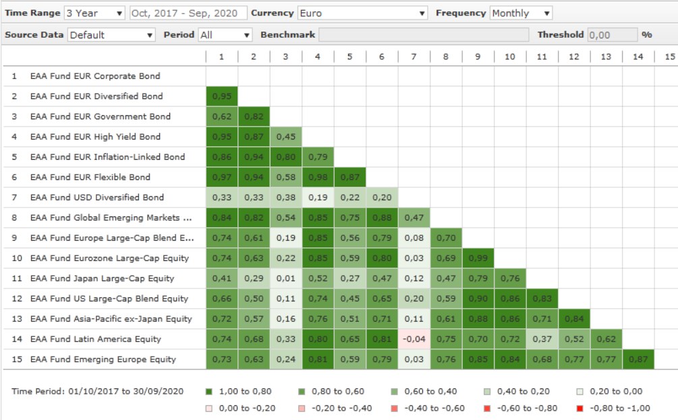Click the date range field Oct 2017 - Sep 2020
Image resolution: width=678 pixels, height=420 pixels.
click(186, 13)
